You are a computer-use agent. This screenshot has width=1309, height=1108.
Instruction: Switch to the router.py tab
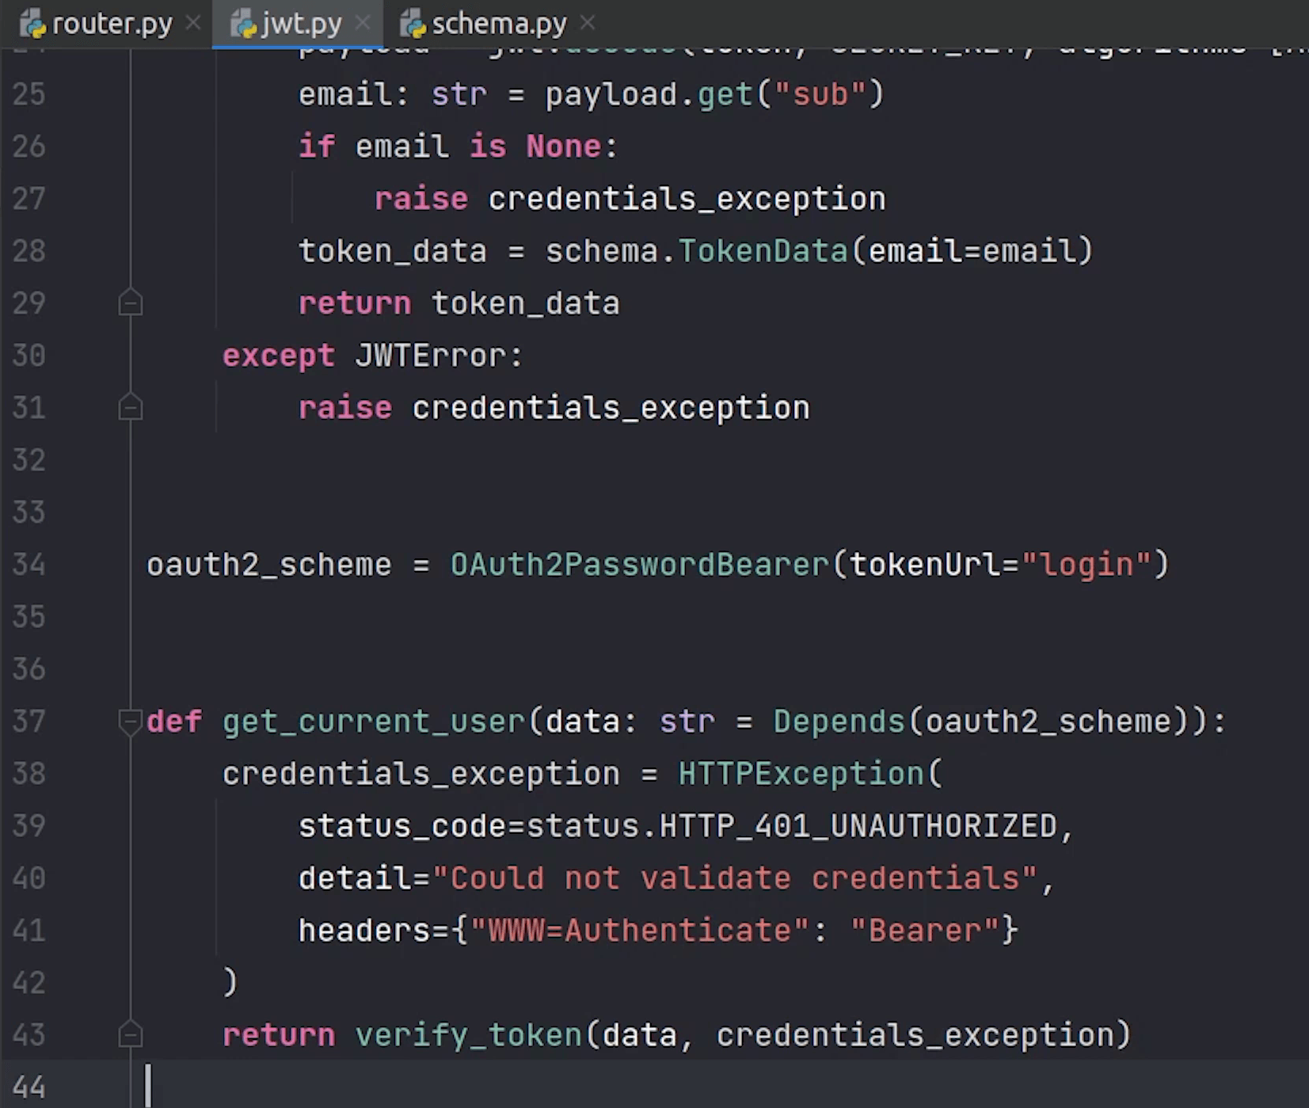[x=112, y=25]
